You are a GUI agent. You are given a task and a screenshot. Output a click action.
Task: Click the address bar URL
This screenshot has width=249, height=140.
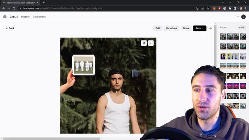[62, 9]
